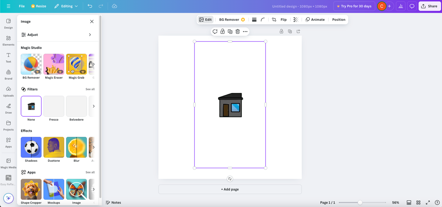Screen dimensions: 442x207
Task: Open the analytics bar chart icon
Action: tap(401, 6)
